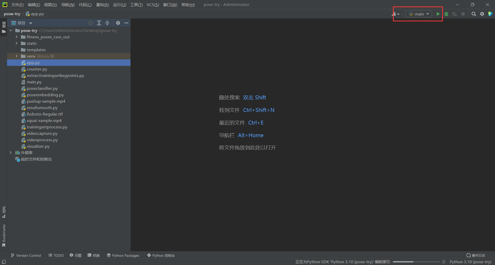Expand the 外部库 node
Screen dimensions: 495x265
click(11, 153)
